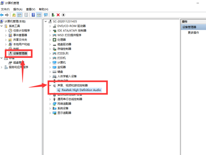Collapse the 声音、视频和游戏控制器 node
This screenshot has height=155, width=206.
[50, 85]
